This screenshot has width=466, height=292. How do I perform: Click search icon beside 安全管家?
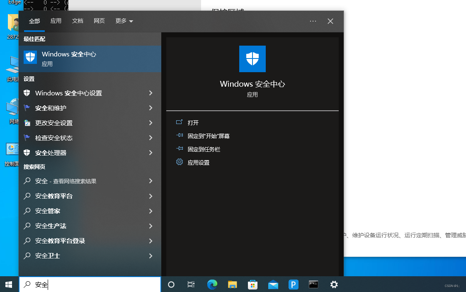pyautogui.click(x=27, y=211)
